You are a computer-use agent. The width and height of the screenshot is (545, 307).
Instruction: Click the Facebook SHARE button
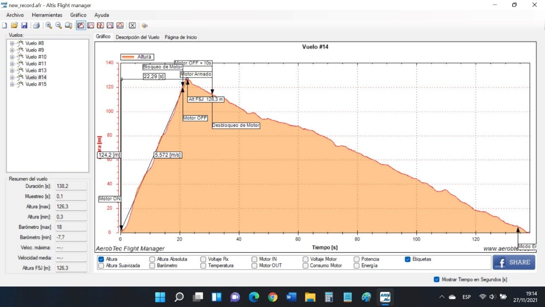point(514,262)
